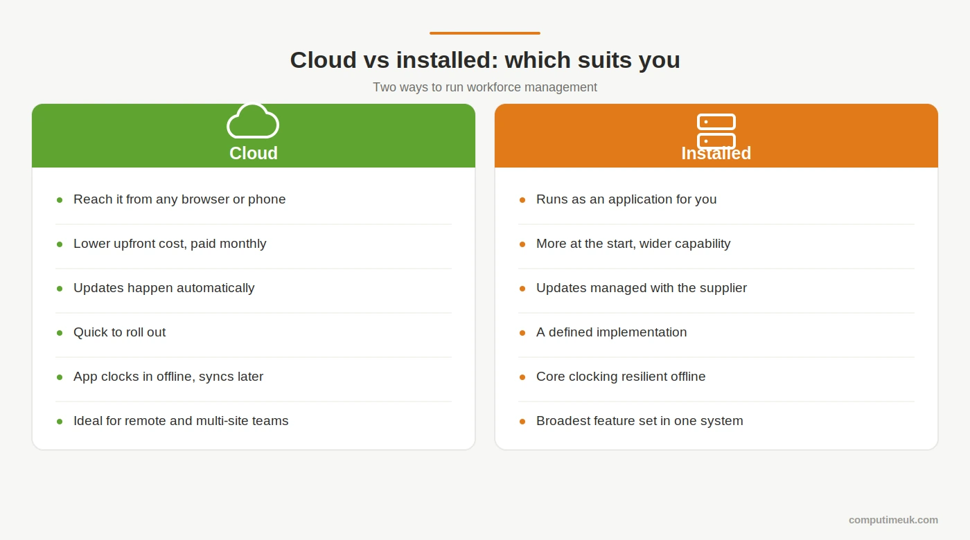970x540 pixels.
Task: Click the server stack icon in orange header
Action: 716,132
